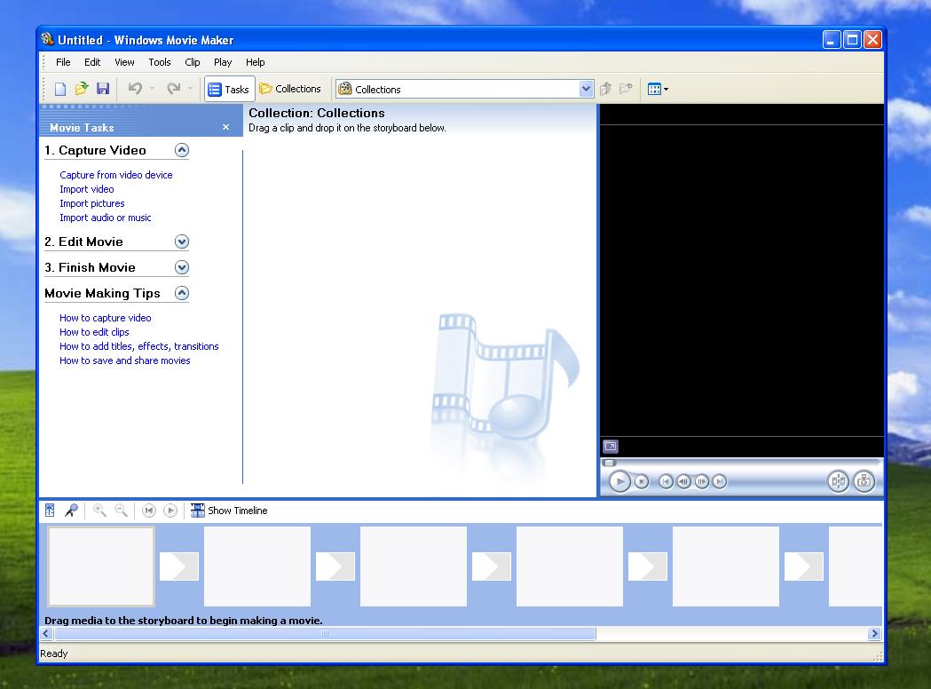This screenshot has width=931, height=689.
Task: Click the Narrate Timeline microphone icon
Action: (x=71, y=511)
